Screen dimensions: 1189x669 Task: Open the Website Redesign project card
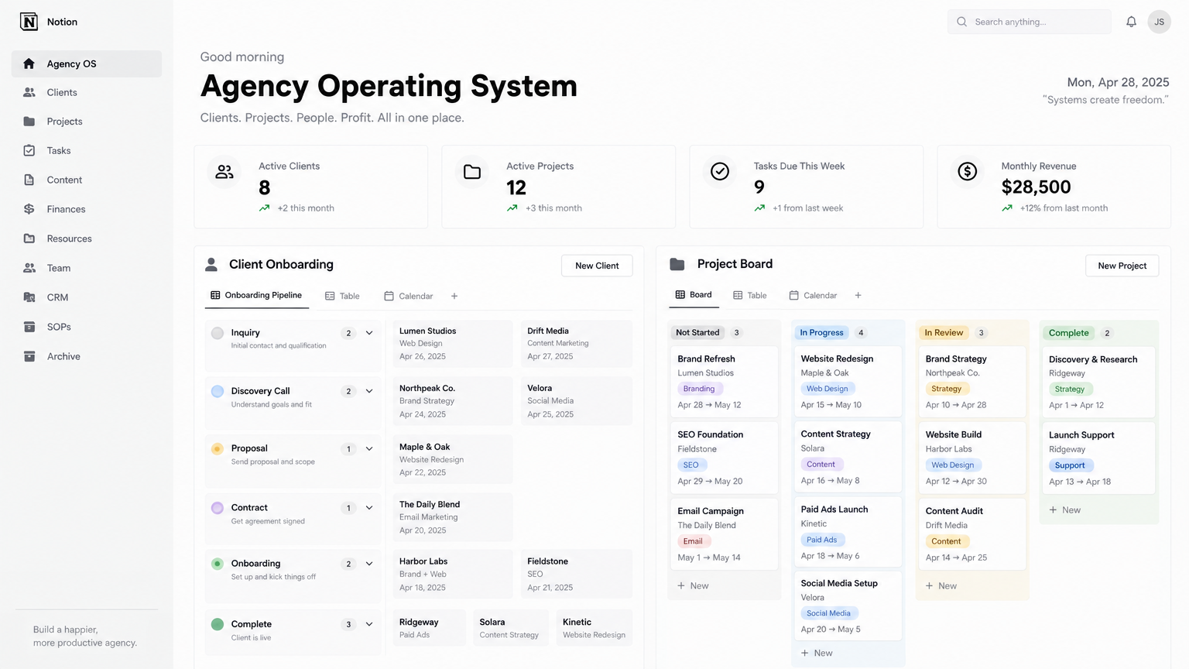click(848, 381)
